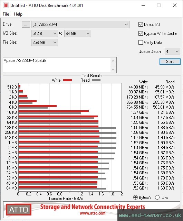Click the 1 KB read result 95.01 MB/s
Image resolution: width=183 pixels, height=221 pixels.
pos(165,92)
